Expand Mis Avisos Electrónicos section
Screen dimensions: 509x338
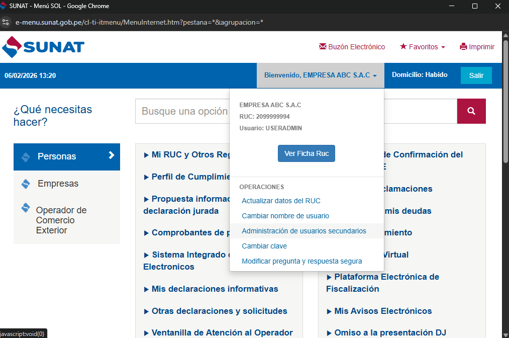[379, 311]
